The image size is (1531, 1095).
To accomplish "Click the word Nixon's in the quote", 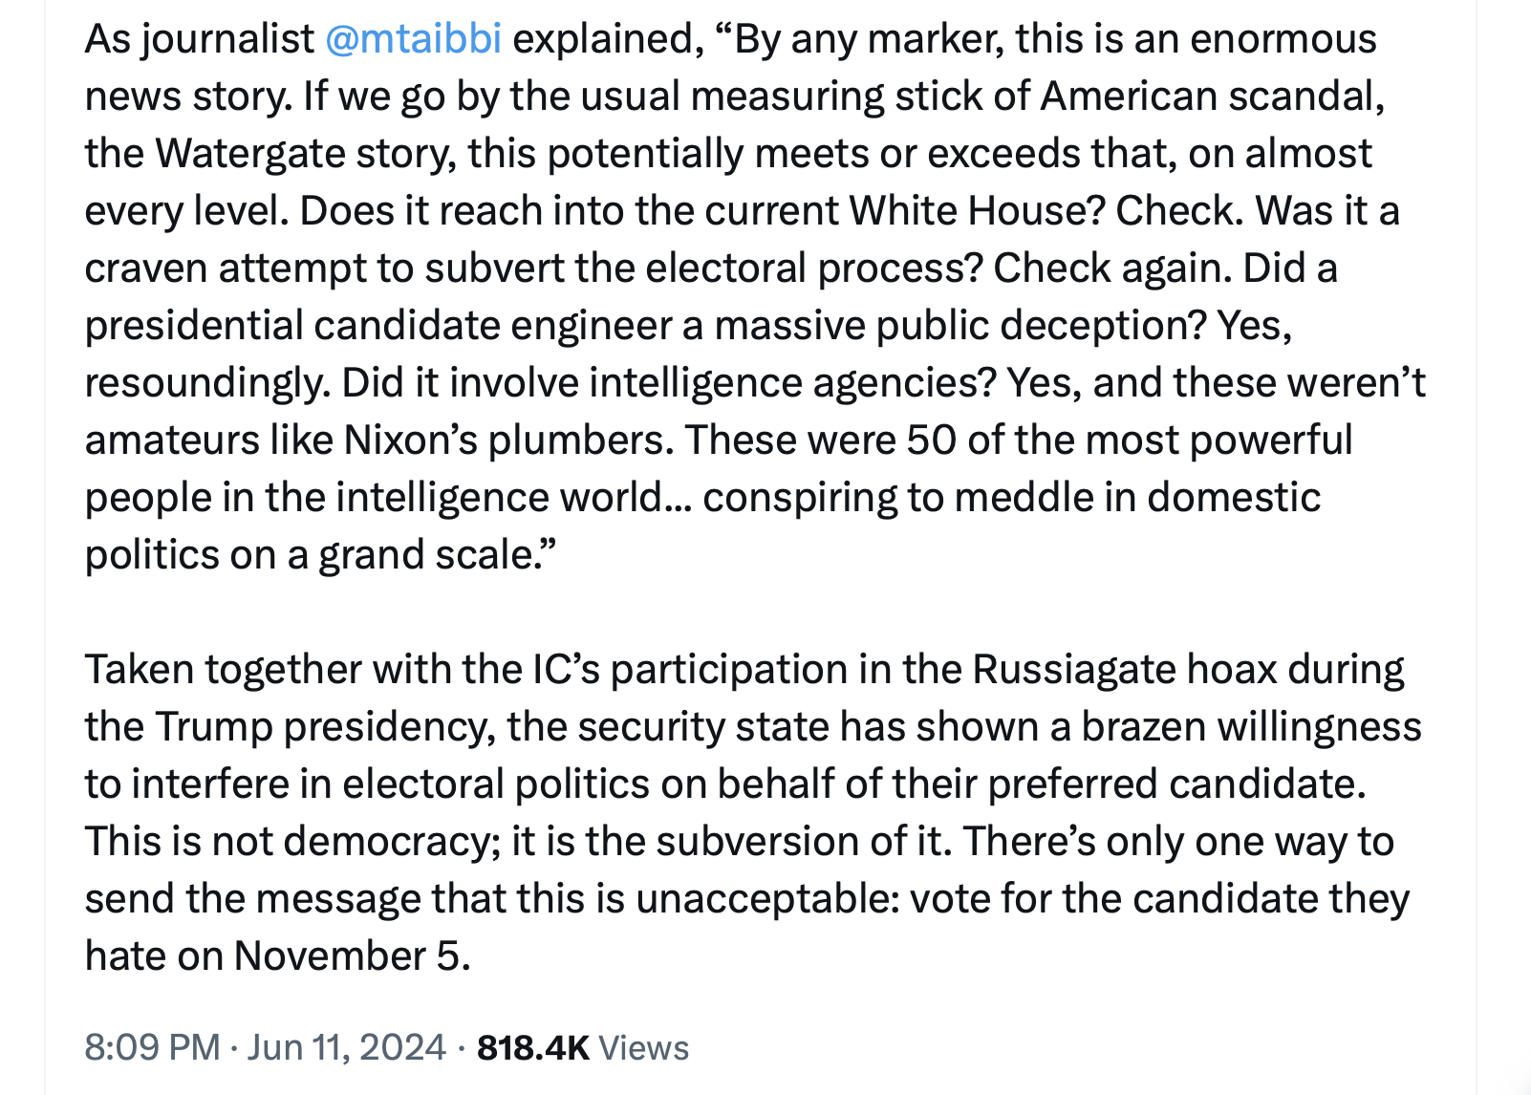I will [410, 440].
